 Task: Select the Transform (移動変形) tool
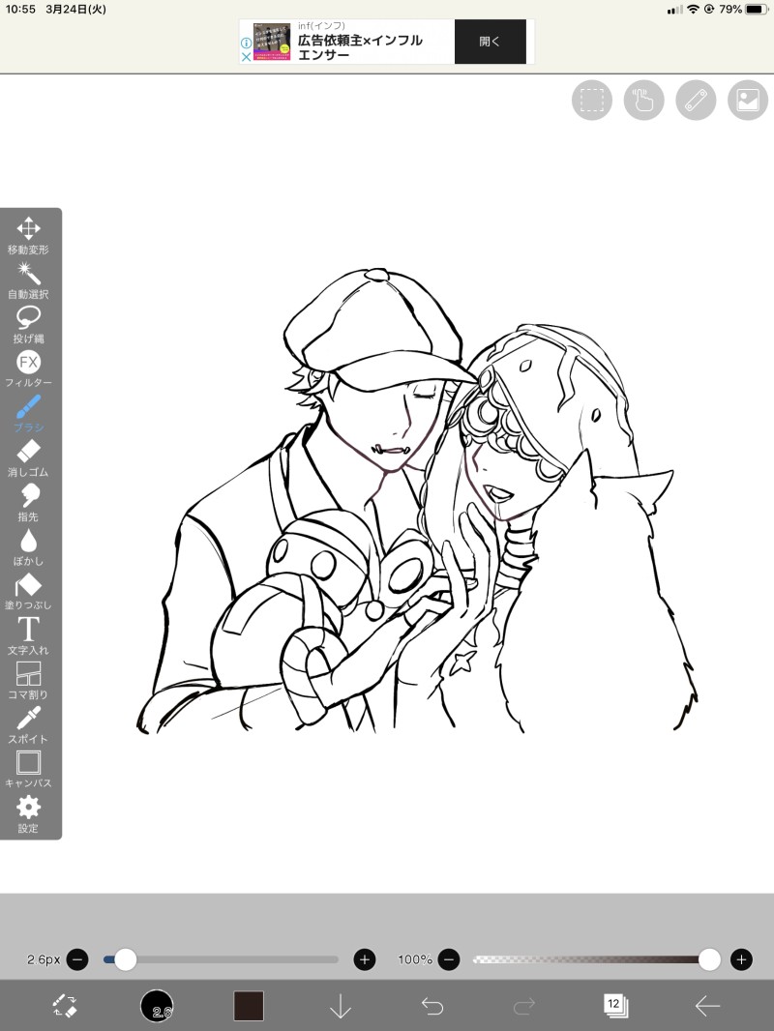(28, 235)
